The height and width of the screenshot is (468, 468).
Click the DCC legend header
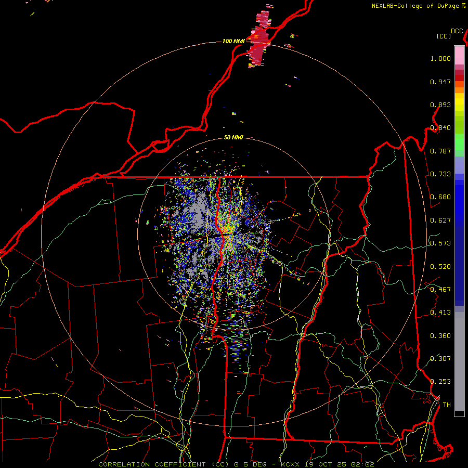click(457, 31)
